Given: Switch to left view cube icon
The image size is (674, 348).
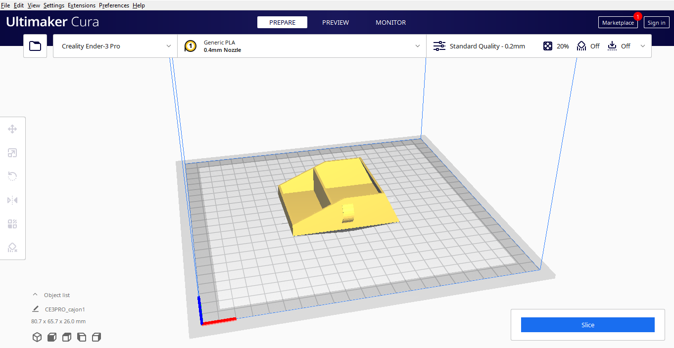Looking at the screenshot, I should (x=82, y=337).
